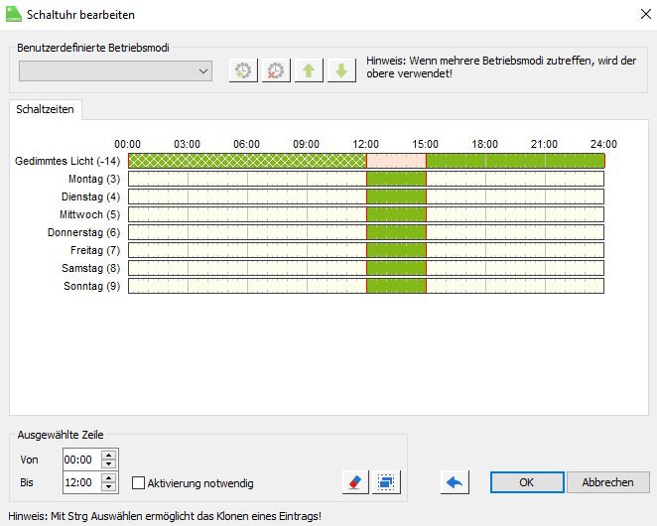The height and width of the screenshot is (526, 657).
Task: Close the Schaltuhr bearbeiten dialog
Action: pyautogui.click(x=646, y=14)
